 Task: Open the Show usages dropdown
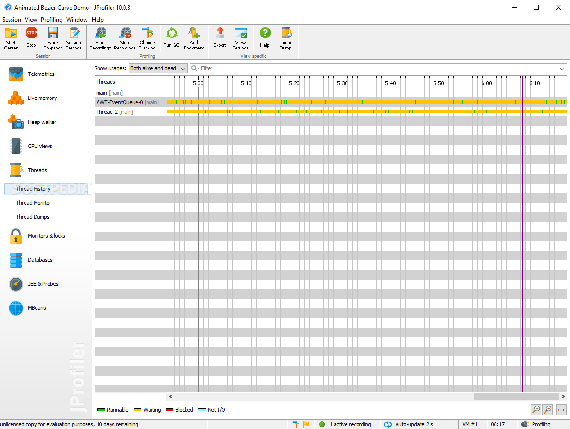coord(158,68)
